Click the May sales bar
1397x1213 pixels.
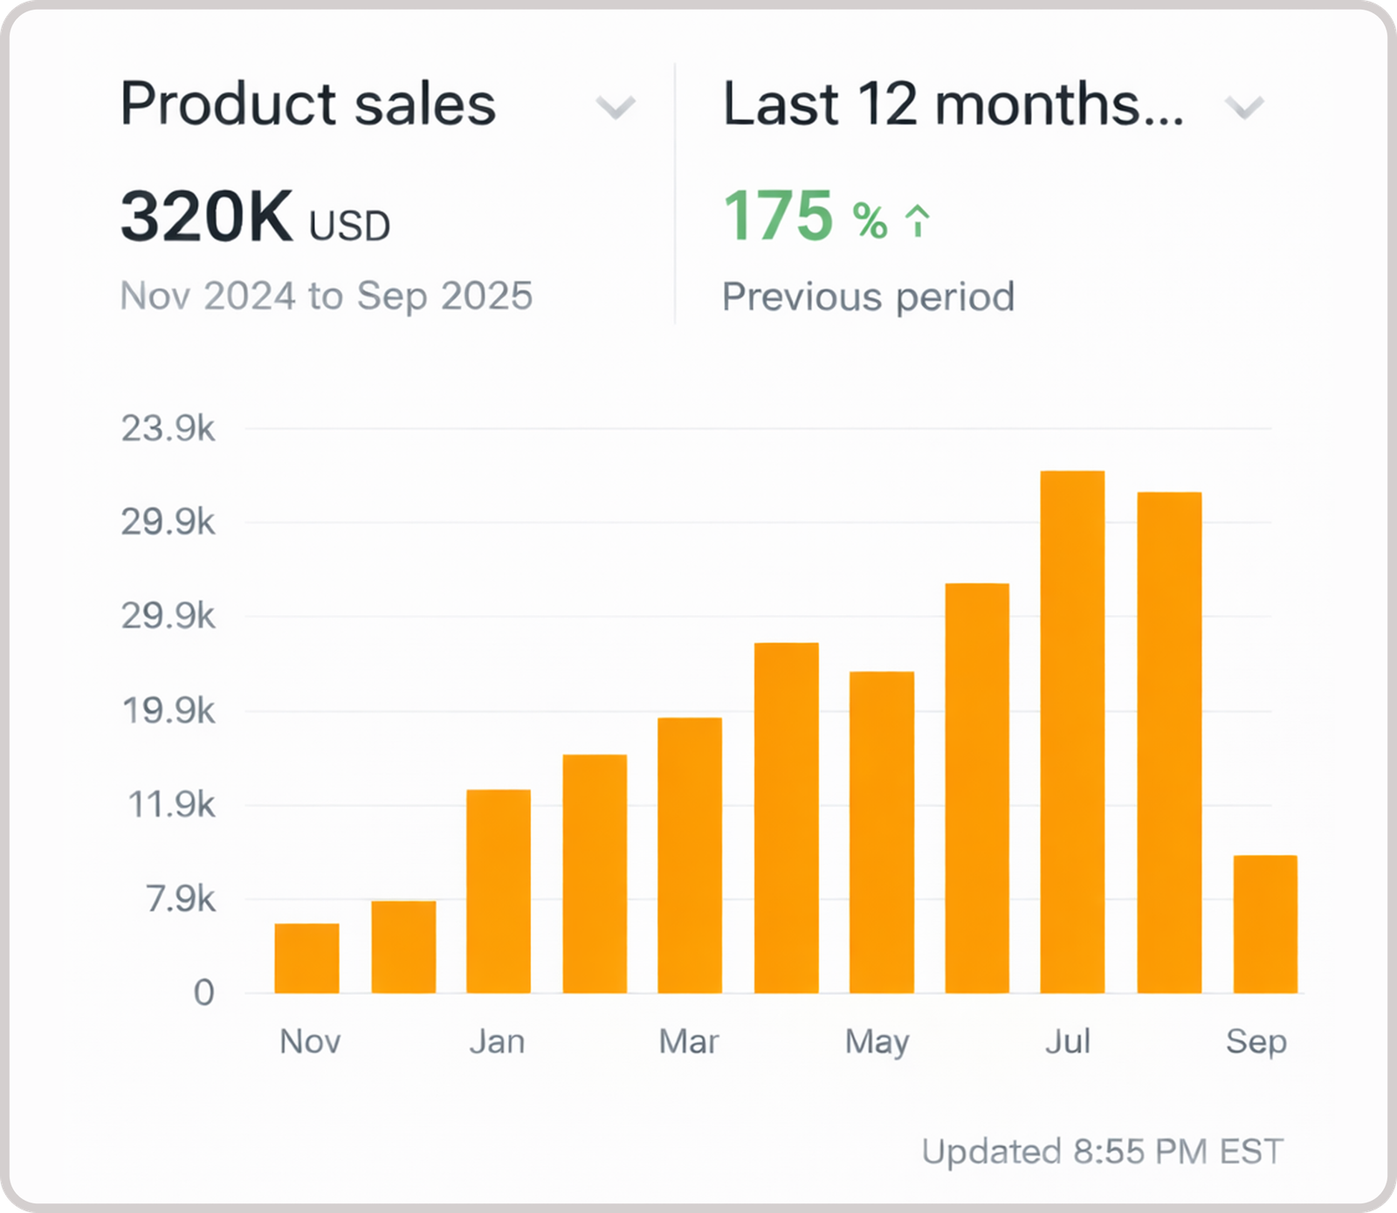pos(882,832)
